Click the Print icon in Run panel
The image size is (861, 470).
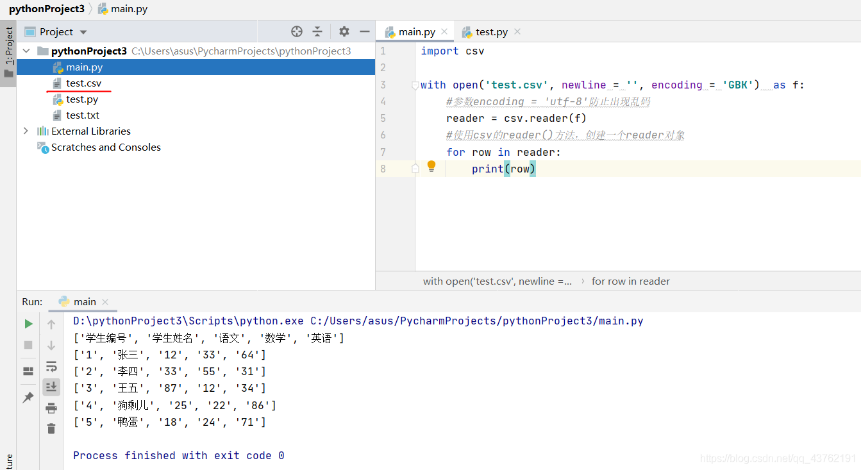(x=51, y=408)
